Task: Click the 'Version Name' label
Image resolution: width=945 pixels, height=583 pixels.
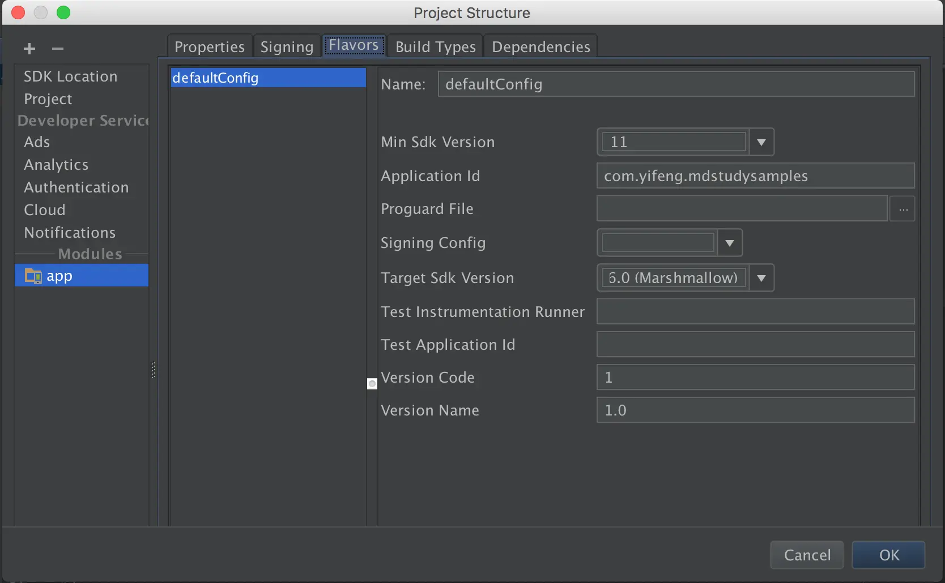Action: click(x=430, y=410)
